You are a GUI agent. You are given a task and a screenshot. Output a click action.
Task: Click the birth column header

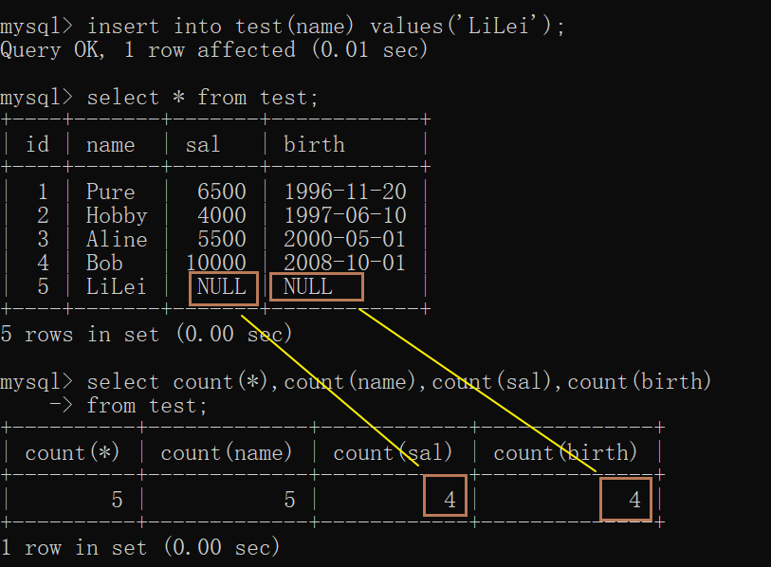pyautogui.click(x=314, y=144)
